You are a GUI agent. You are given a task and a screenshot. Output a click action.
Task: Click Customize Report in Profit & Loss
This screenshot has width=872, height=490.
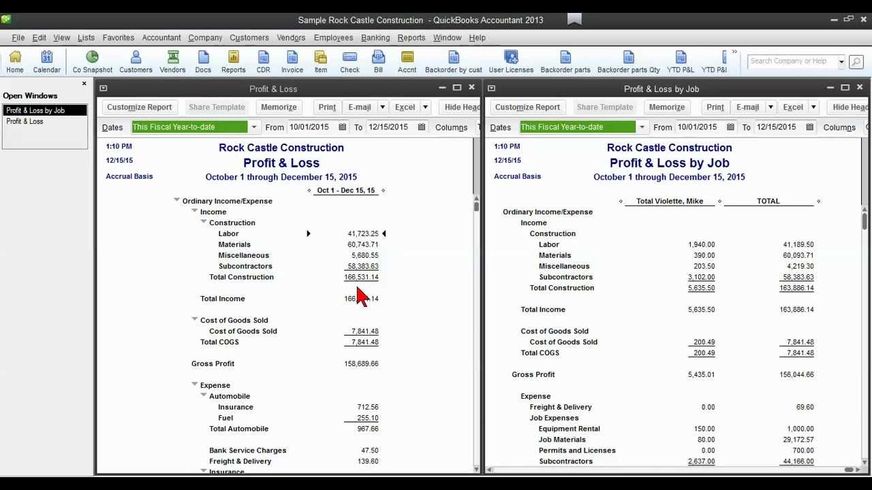140,107
